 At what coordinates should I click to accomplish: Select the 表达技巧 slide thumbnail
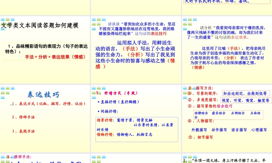click(x=45, y=118)
